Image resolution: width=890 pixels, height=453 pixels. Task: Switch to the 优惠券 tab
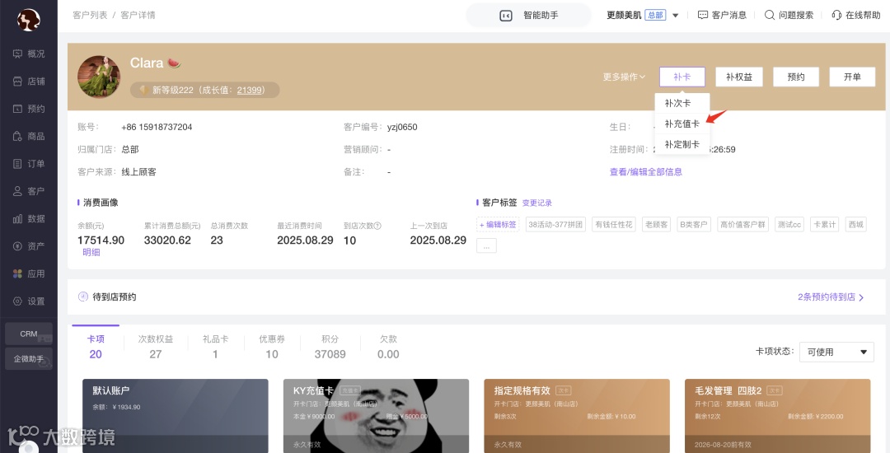click(272, 347)
